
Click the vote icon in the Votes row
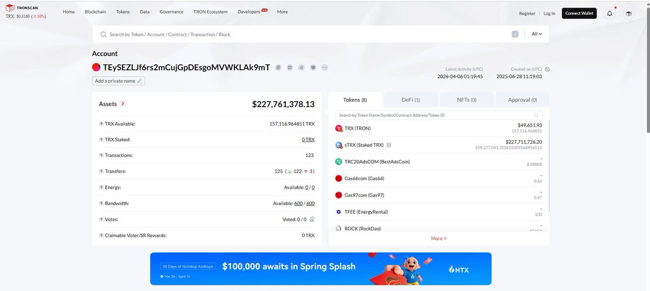pyautogui.click(x=312, y=220)
